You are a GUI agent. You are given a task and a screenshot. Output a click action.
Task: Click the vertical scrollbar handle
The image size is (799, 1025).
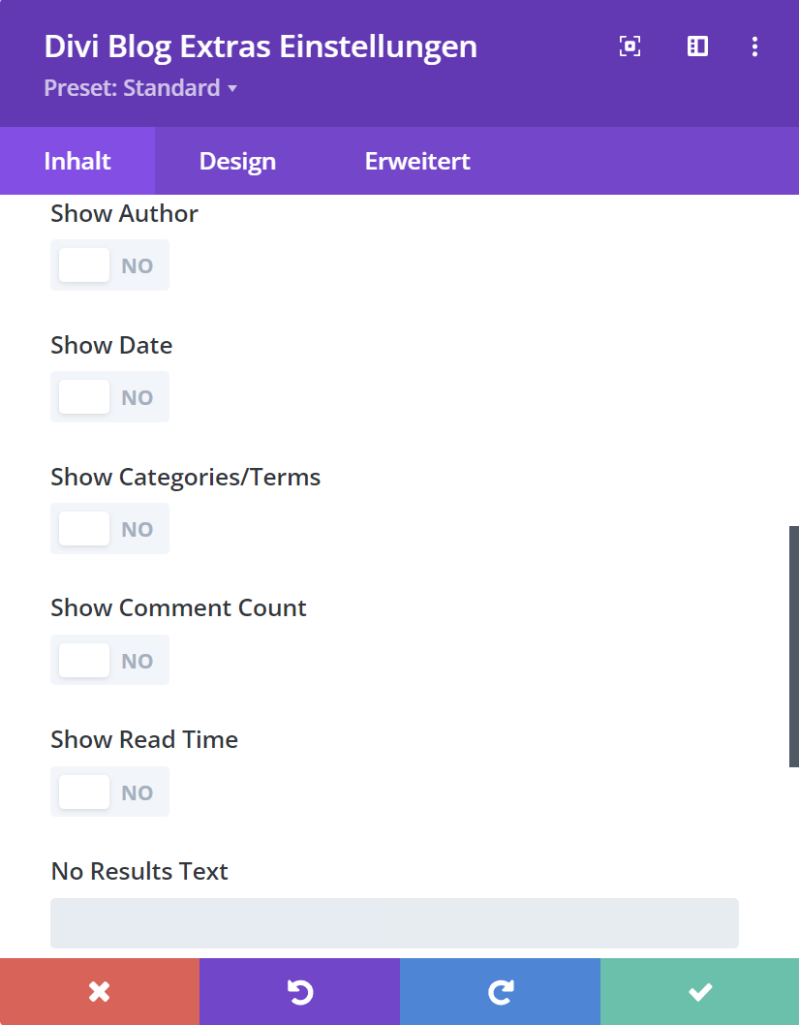point(793,646)
